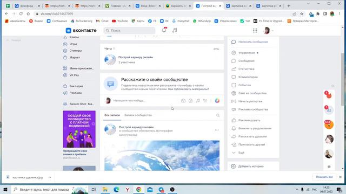Image resolution: width=346 pixels, height=194 pixels.
Task: Open Windows Start menu
Action: point(5,189)
